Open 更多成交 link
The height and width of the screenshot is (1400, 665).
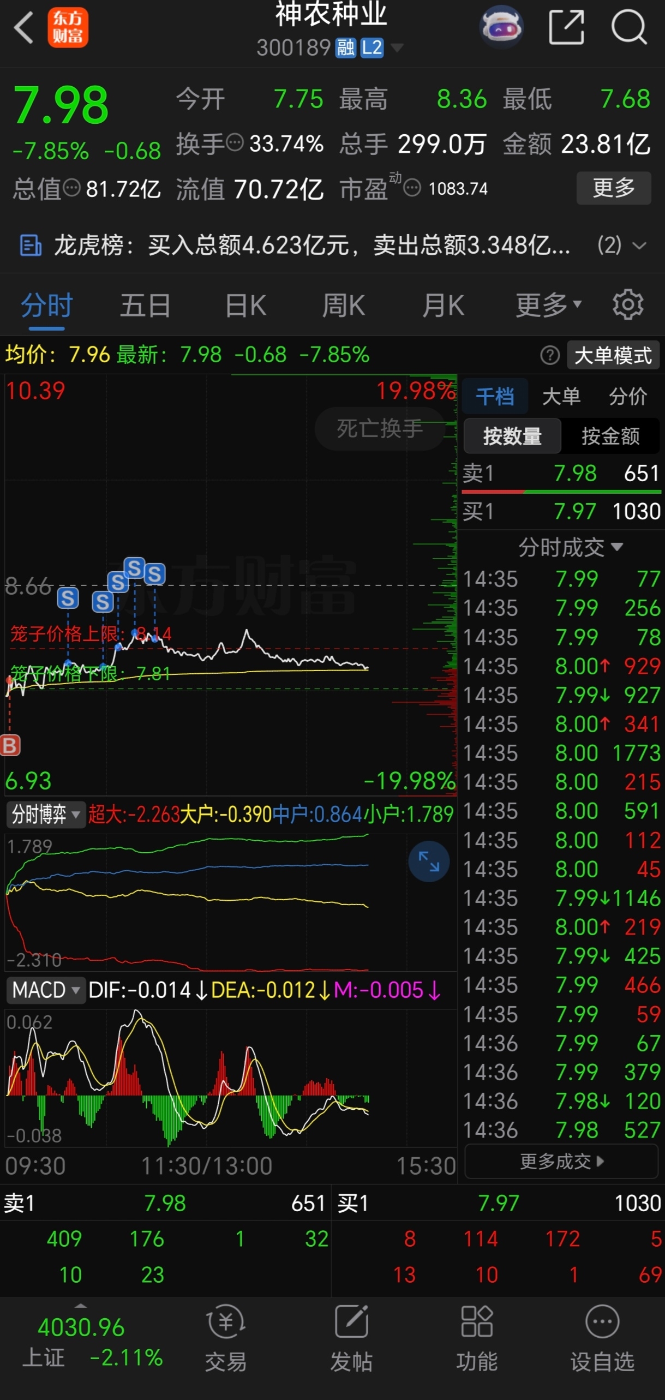561,1161
